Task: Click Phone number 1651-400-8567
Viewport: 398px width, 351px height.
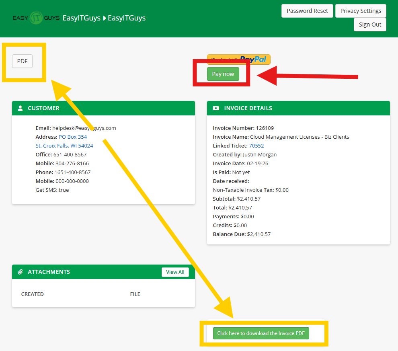Action: [63, 172]
